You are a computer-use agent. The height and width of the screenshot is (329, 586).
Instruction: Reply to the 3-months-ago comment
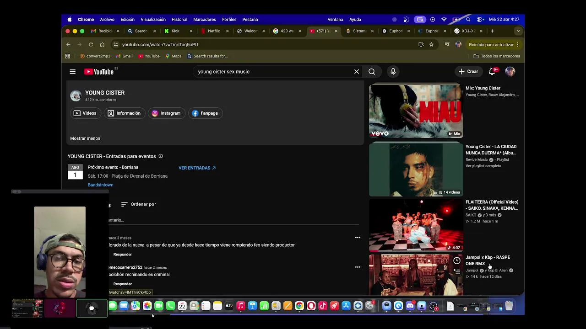pos(122,255)
